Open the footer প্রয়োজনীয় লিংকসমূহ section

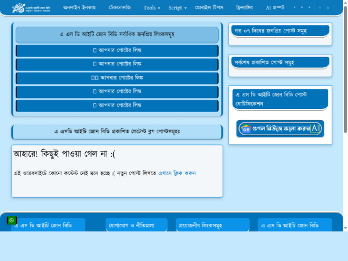point(212,225)
